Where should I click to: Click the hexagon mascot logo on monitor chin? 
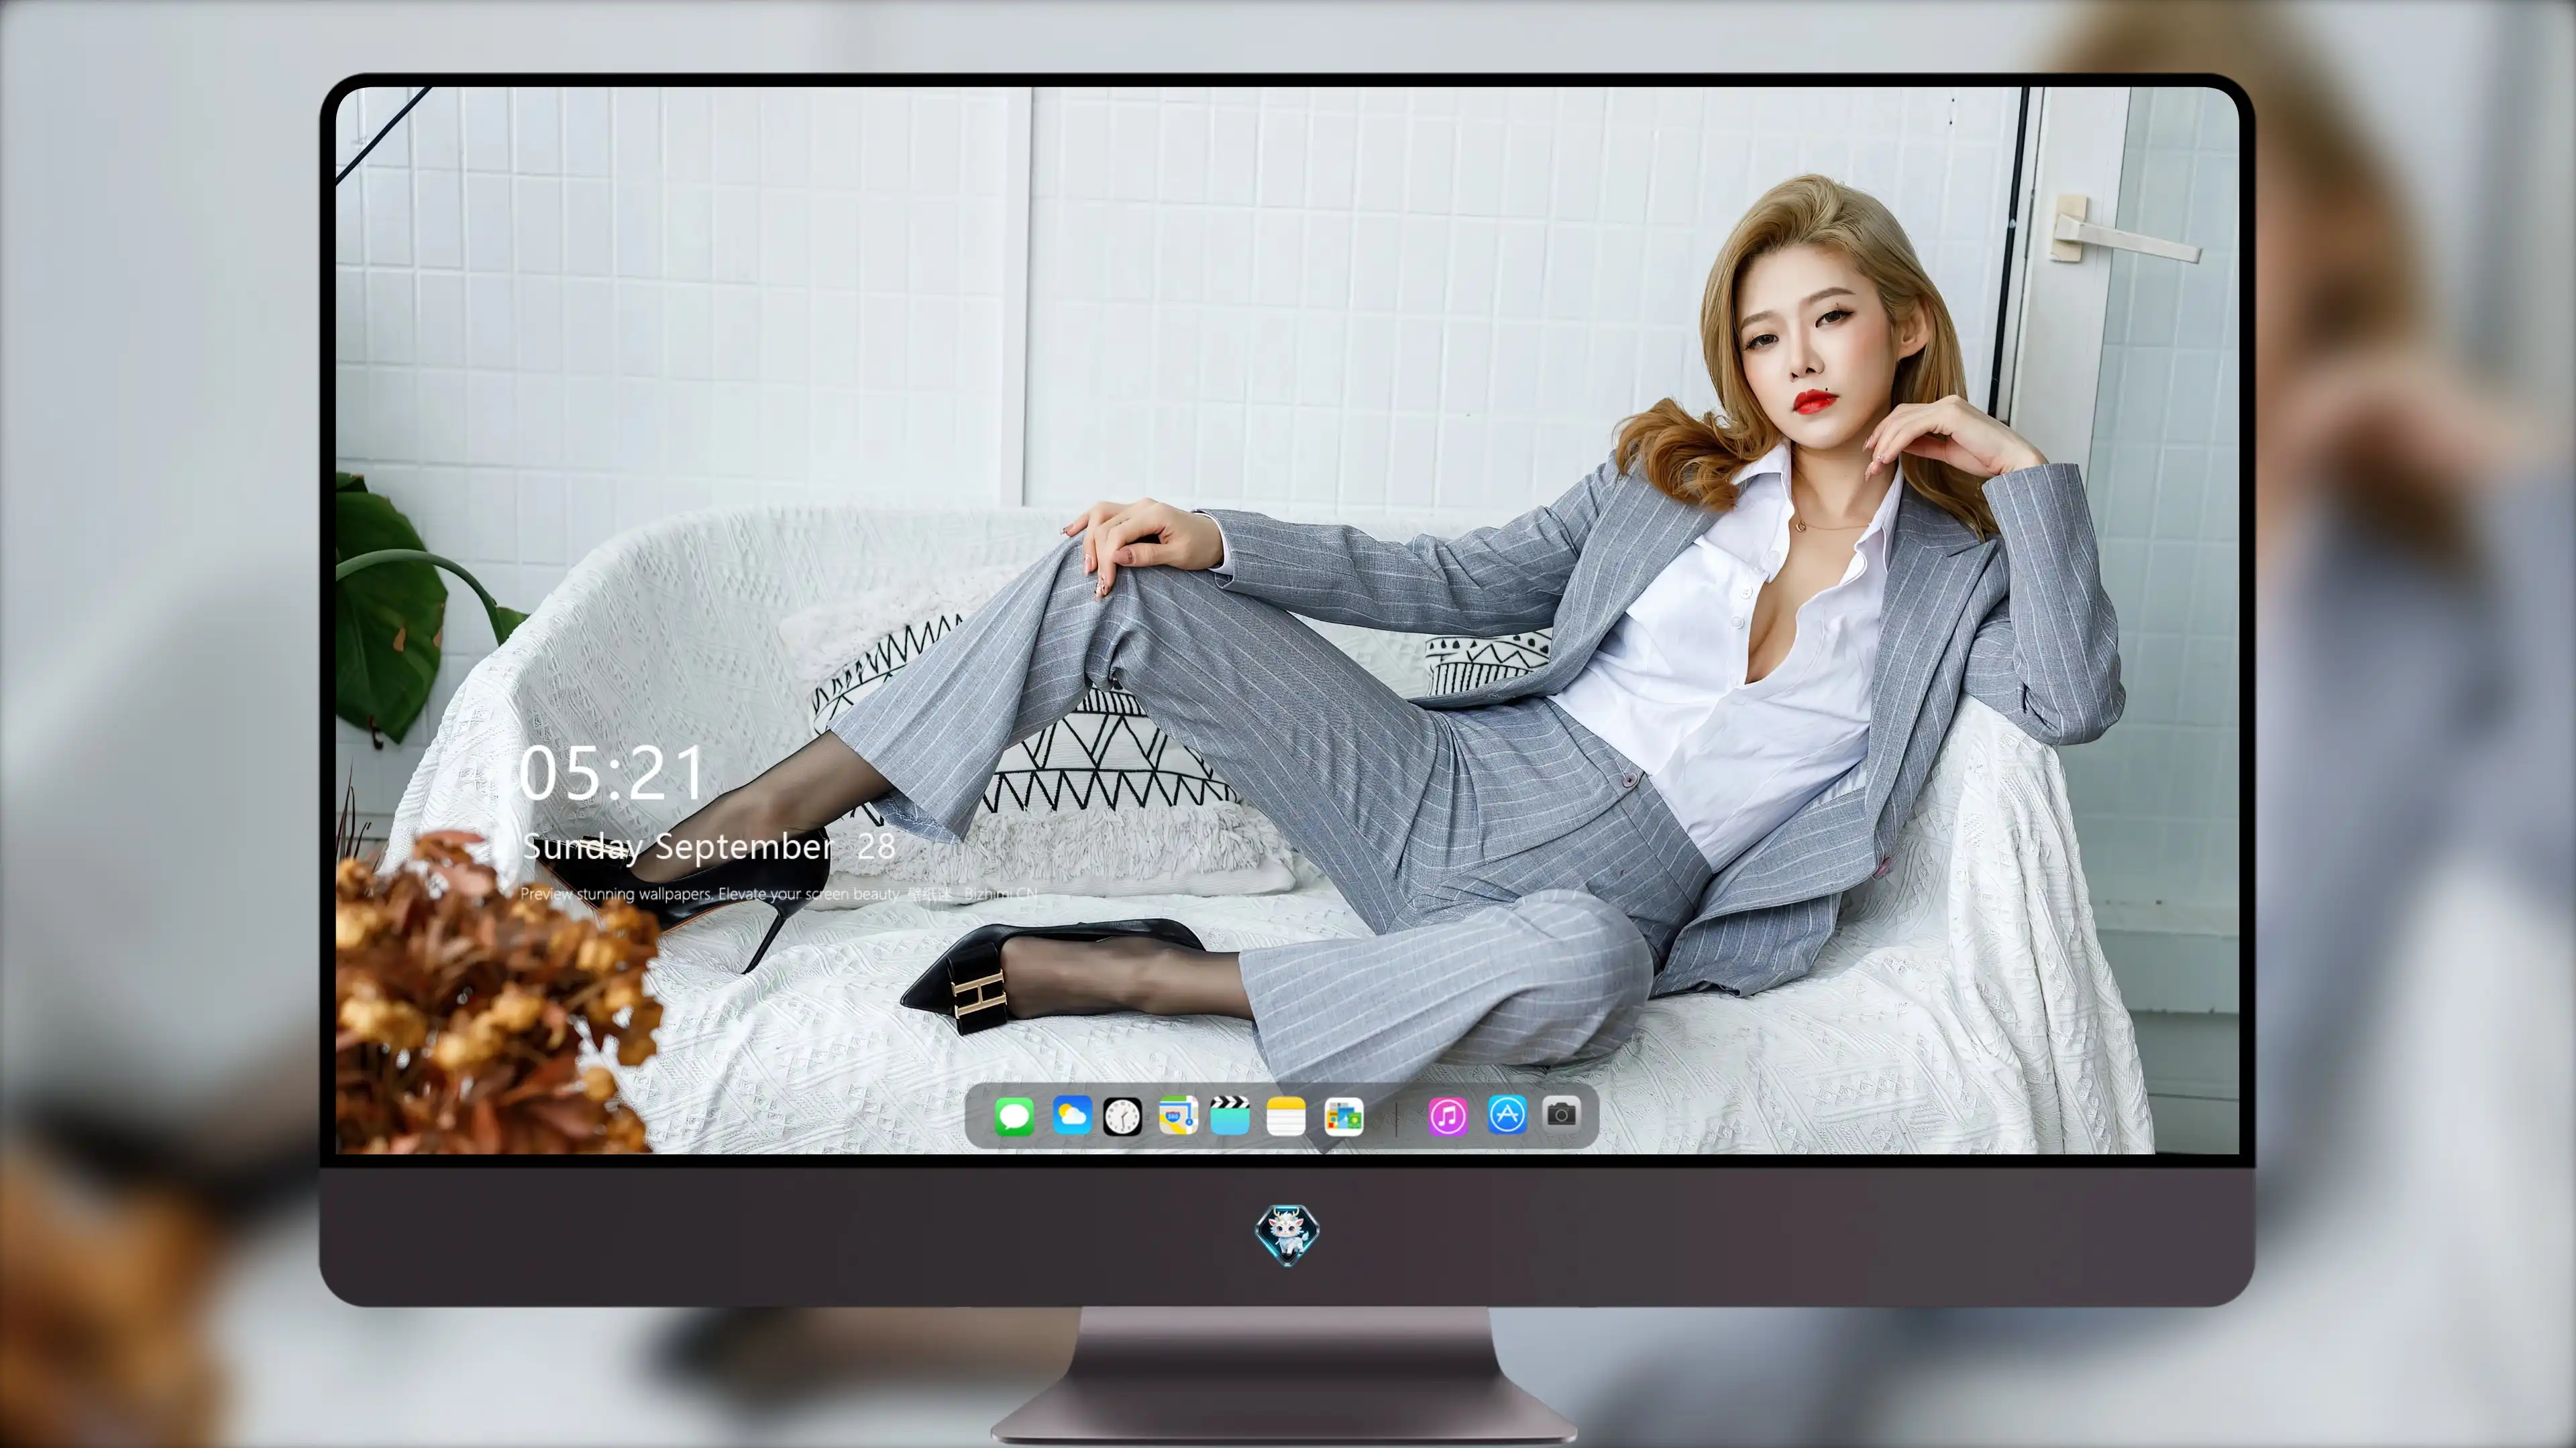point(1287,1234)
